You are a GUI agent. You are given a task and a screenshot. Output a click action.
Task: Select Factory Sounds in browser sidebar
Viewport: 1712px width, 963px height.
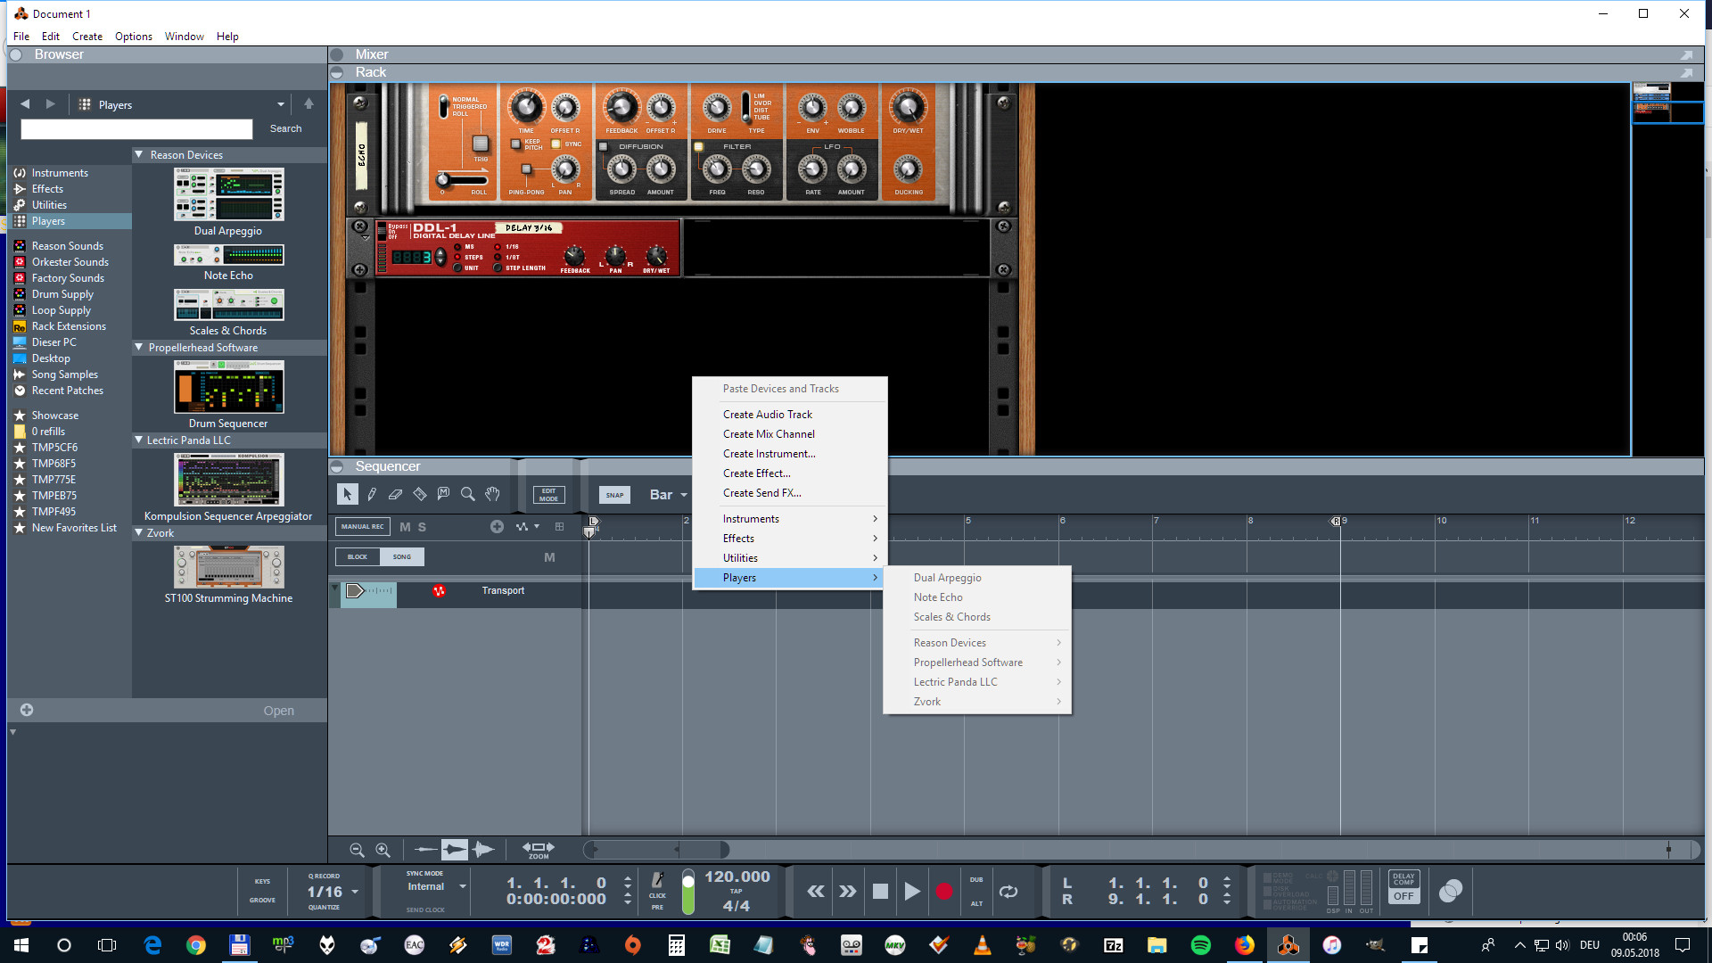[68, 278]
